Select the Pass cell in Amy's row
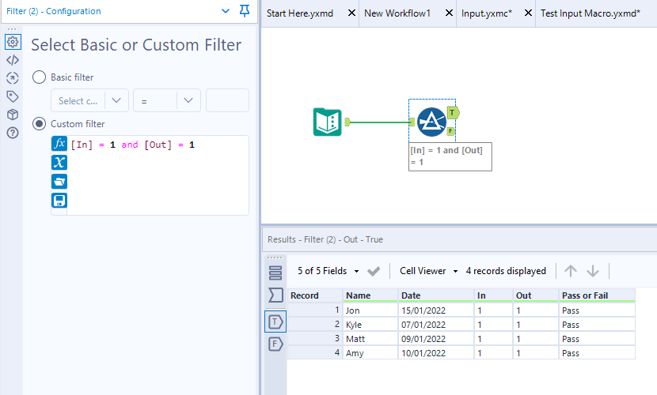This screenshot has width=657, height=395. click(597, 353)
